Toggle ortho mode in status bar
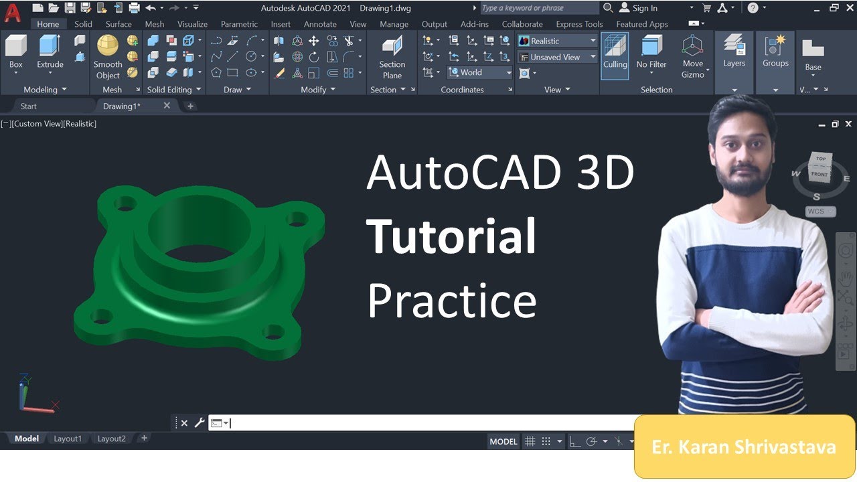Image resolution: width=857 pixels, height=482 pixels. [x=574, y=441]
